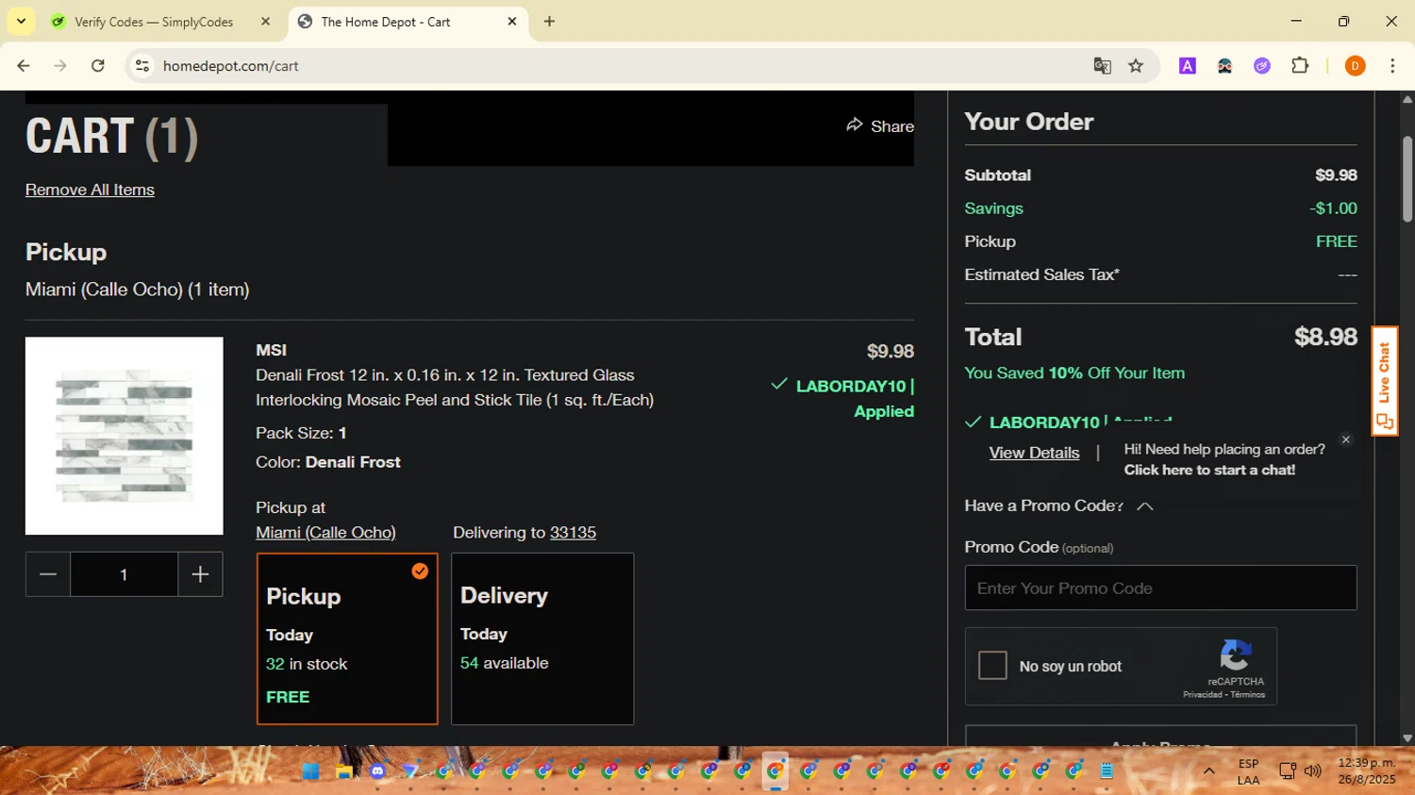Open the Denali Frost tile product thumbnail
The image size is (1415, 795).
click(125, 436)
